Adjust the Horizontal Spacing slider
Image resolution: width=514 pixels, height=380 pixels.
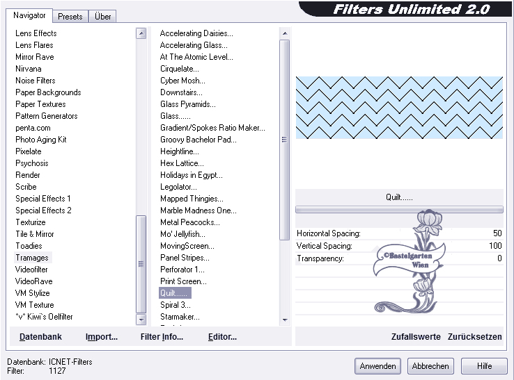click(399, 233)
